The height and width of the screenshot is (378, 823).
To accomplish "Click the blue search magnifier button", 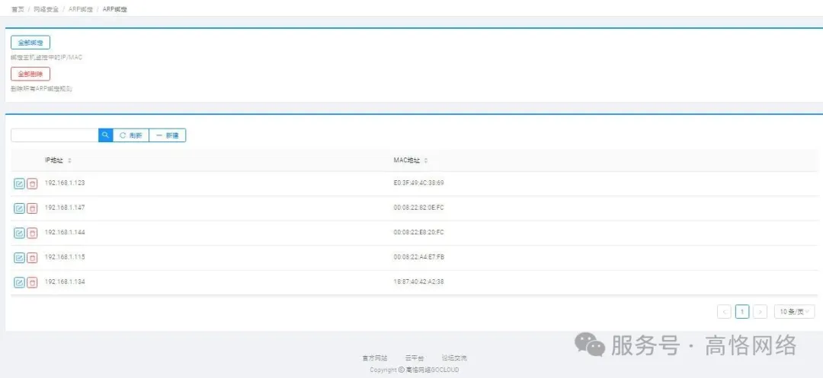I will pyautogui.click(x=105, y=135).
